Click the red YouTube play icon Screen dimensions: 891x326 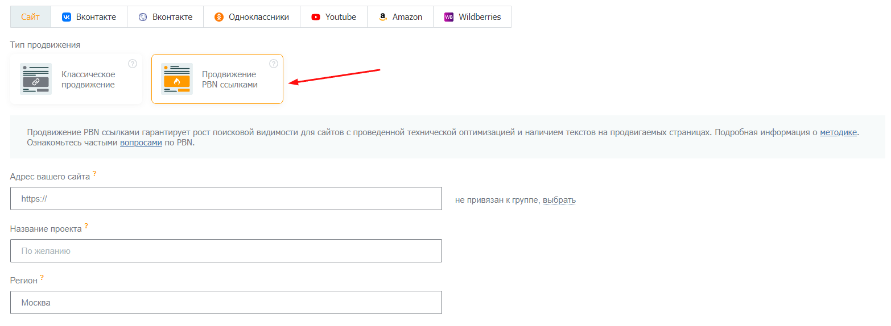point(316,17)
